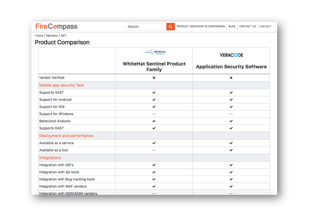Click WhiteHat checkmark for Integration with QA tools
This screenshot has width=309, height=214.
tap(154, 172)
